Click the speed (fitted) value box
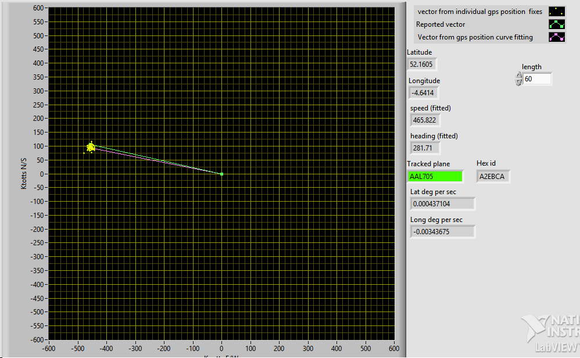Image resolution: width=580 pixels, height=358 pixels. point(425,120)
